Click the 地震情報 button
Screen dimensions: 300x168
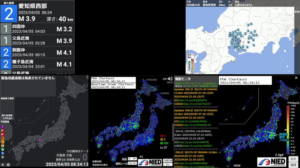[168, 161]
